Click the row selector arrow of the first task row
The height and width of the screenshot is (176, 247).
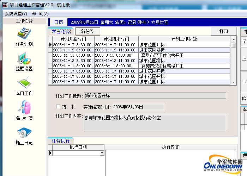coord(50,45)
